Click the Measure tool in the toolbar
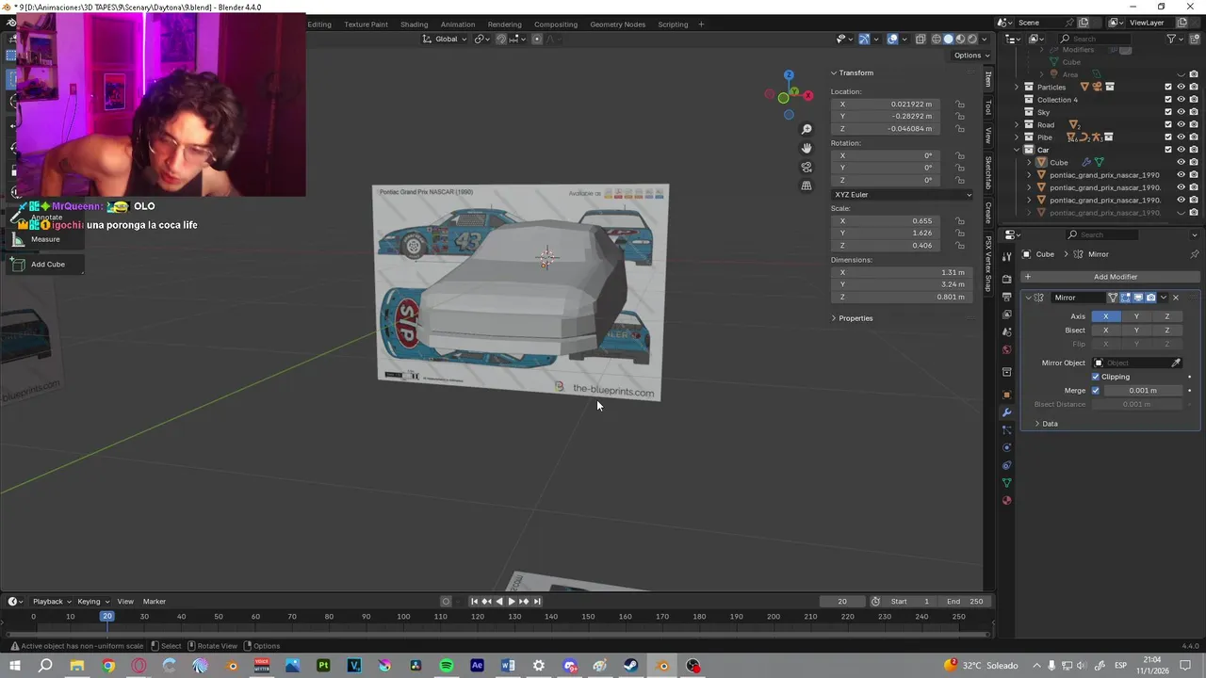Screen dimensions: 1206x678 click(44, 239)
